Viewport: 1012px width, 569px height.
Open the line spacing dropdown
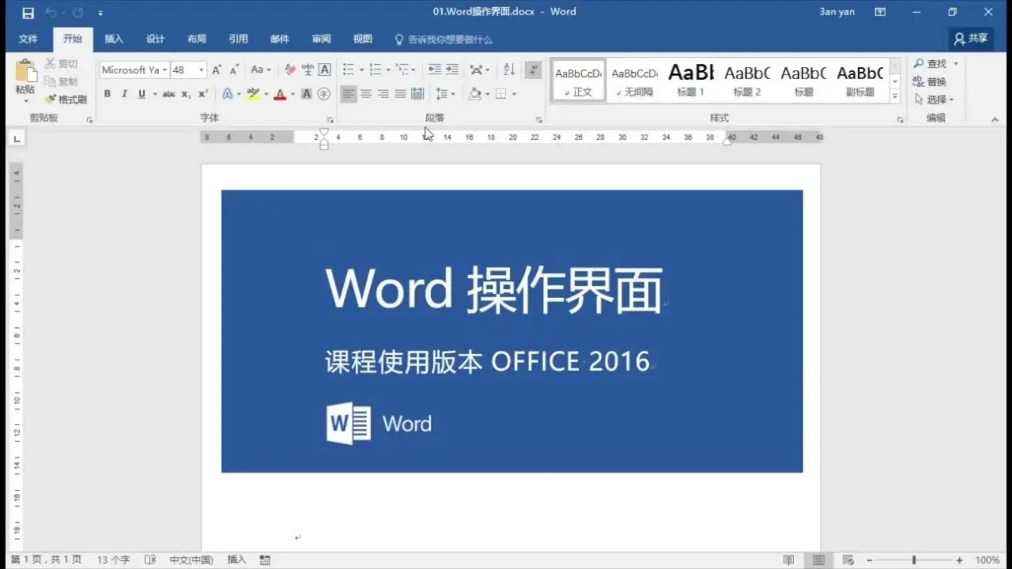point(446,94)
